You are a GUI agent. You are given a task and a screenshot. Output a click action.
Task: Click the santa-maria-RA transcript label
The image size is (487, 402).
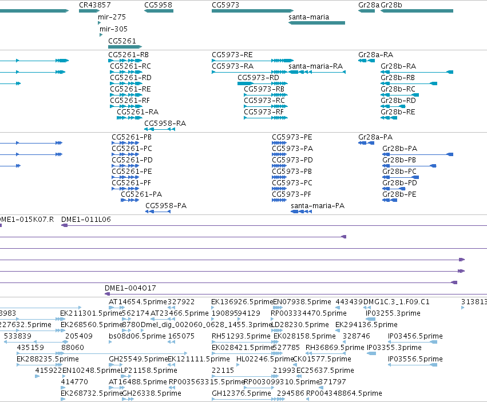(315, 66)
